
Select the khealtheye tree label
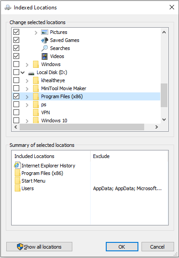pos(53,80)
